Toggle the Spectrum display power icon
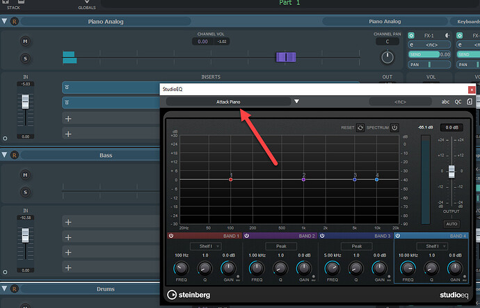Image resolution: width=480 pixels, height=308 pixels. (x=394, y=127)
